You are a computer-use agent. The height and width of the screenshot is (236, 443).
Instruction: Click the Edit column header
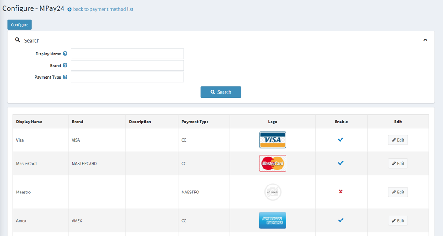click(398, 122)
